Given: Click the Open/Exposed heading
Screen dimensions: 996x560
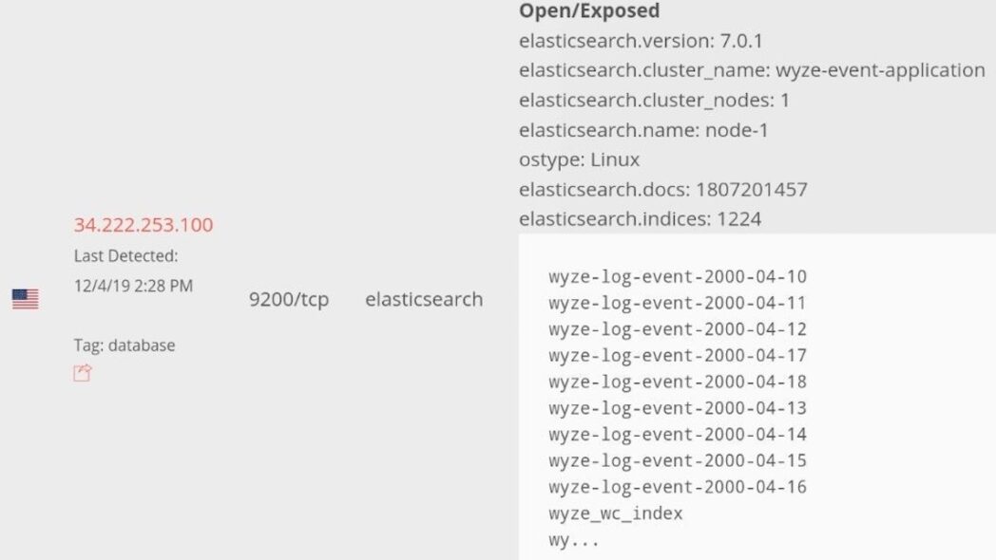Looking at the screenshot, I should pyautogui.click(x=589, y=11).
